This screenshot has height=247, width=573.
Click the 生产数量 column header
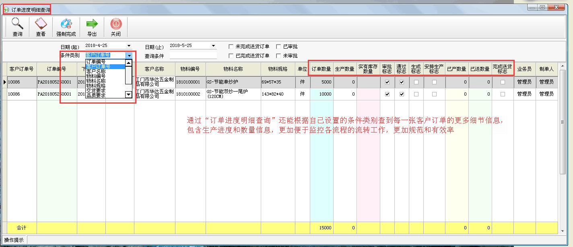345,69
